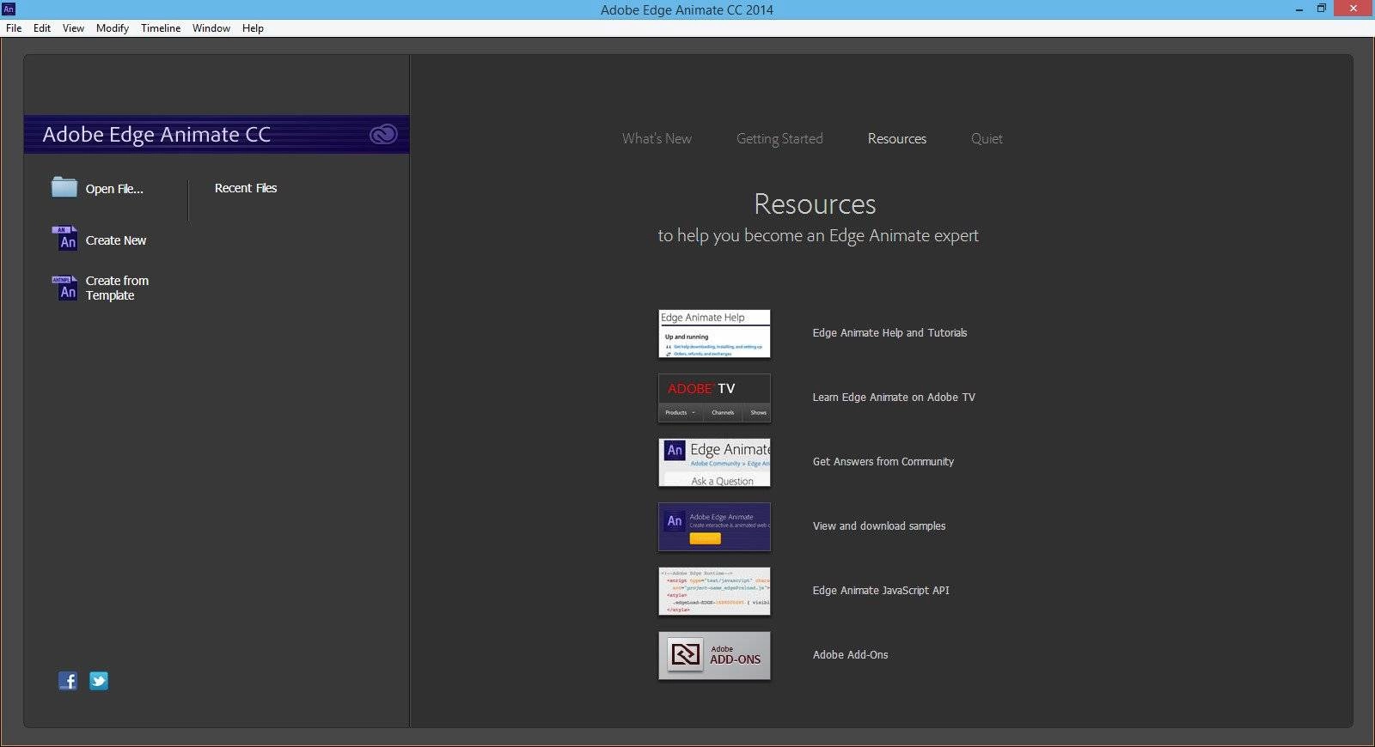The height and width of the screenshot is (747, 1375).
Task: Click the Create New label
Action: coord(116,240)
